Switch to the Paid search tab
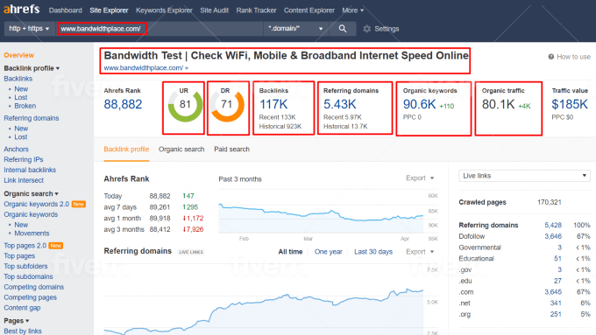Viewport: 596px width, 335px height. (232, 150)
